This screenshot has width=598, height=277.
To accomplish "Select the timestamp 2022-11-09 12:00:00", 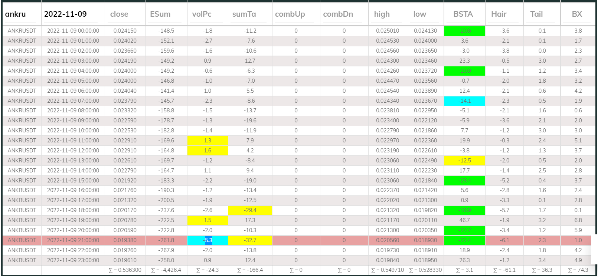I will point(73,151).
